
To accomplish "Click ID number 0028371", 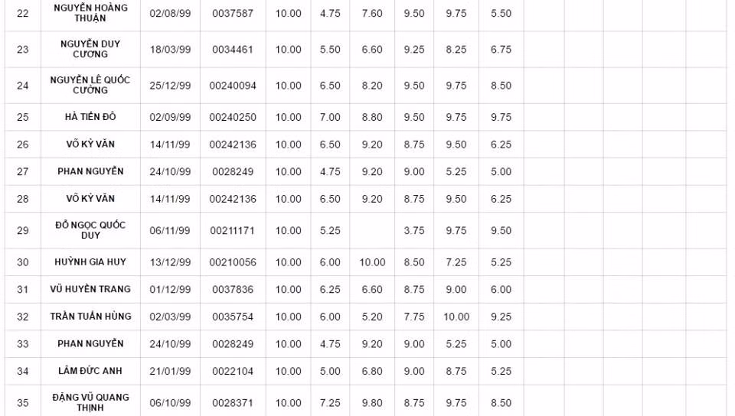I will point(233,403).
